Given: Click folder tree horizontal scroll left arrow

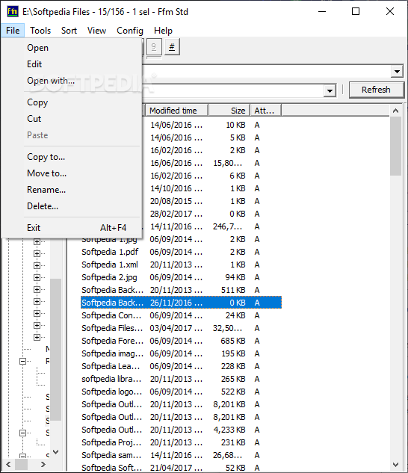Looking at the screenshot, I should (x=8, y=464).
